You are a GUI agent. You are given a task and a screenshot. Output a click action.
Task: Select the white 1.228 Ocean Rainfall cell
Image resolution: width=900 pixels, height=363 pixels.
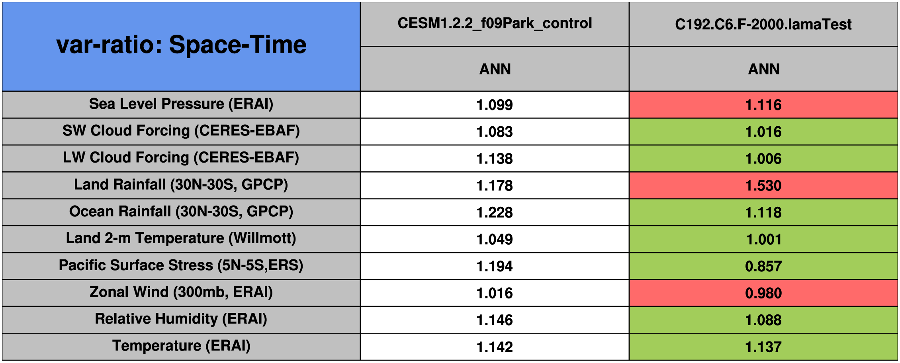pyautogui.click(x=495, y=212)
